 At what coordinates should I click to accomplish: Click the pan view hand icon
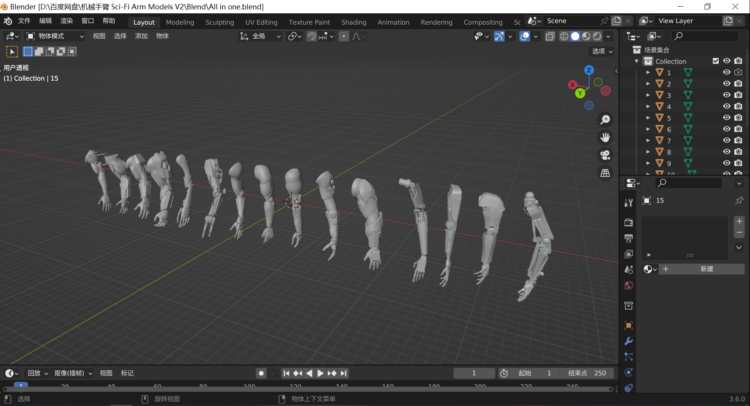[x=605, y=137]
